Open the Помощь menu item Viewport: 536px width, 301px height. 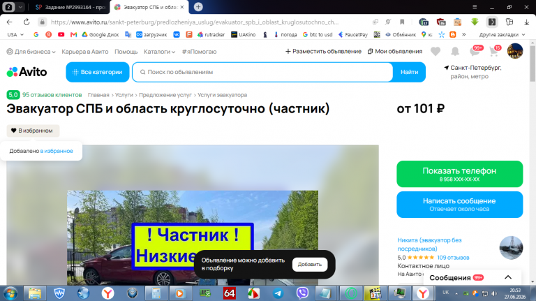tap(126, 52)
